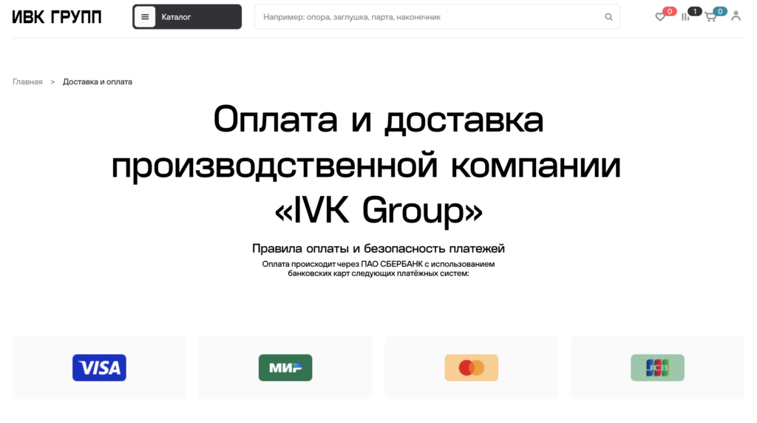
Task: Click the black comparison counter badge
Action: (x=695, y=11)
